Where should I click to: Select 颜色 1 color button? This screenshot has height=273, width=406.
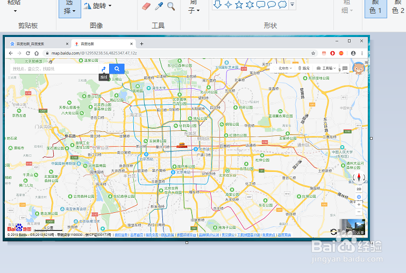pyautogui.click(x=376, y=8)
